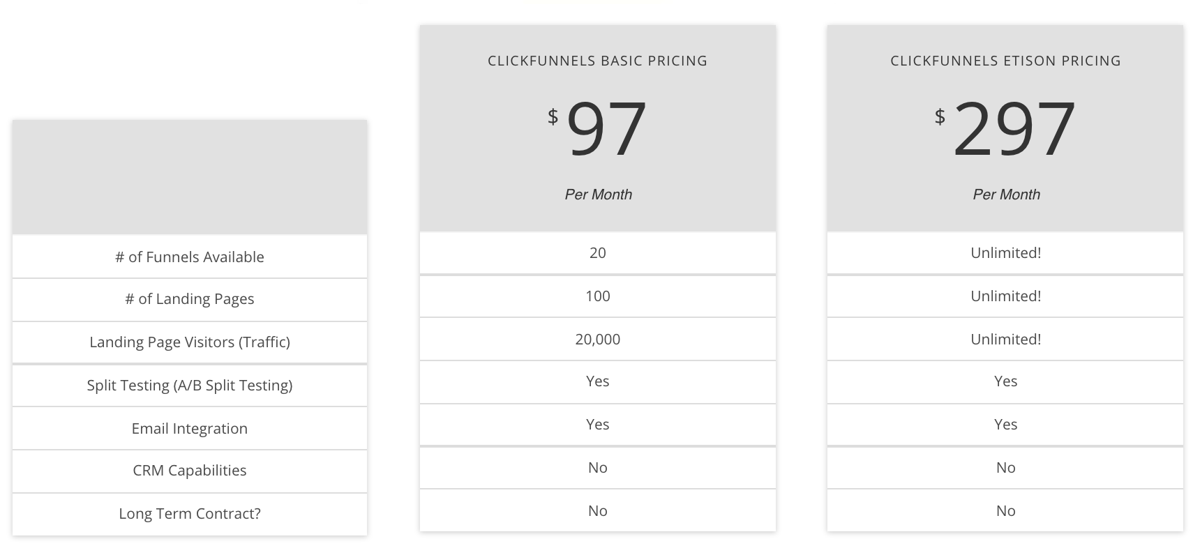Click the 'CRM Capabilities' feature row
1193x555 pixels.
pyautogui.click(x=190, y=471)
